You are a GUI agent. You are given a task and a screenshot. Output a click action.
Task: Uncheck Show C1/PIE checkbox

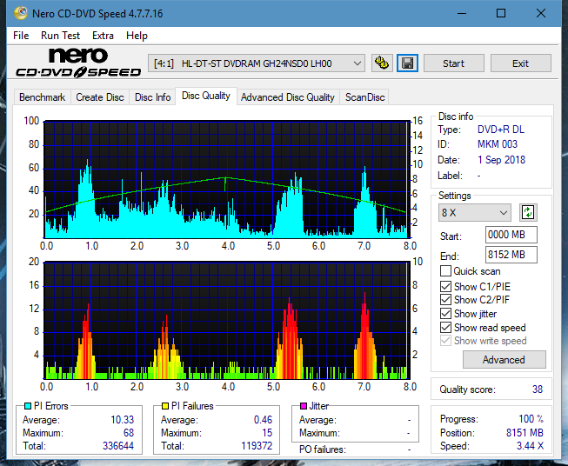[445, 286]
